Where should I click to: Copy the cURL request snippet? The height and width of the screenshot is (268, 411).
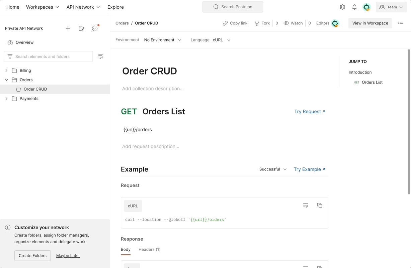[319, 205]
